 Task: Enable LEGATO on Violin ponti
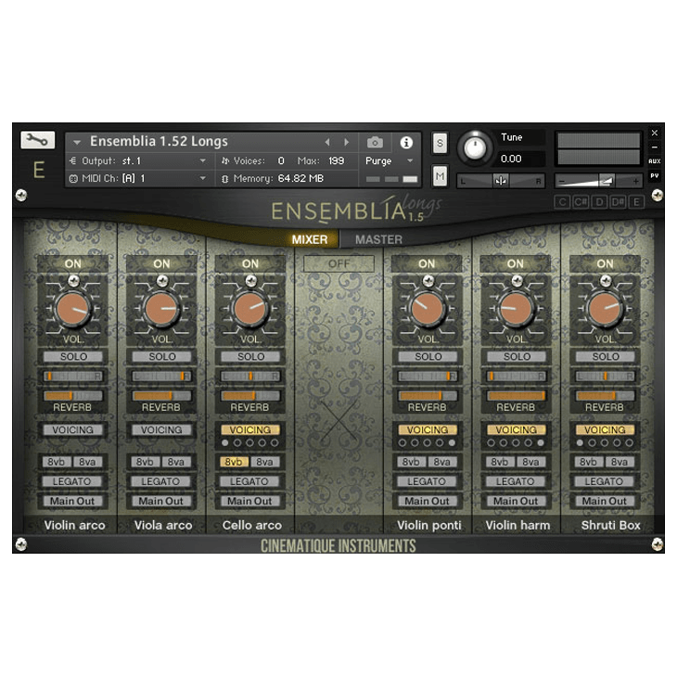427,481
